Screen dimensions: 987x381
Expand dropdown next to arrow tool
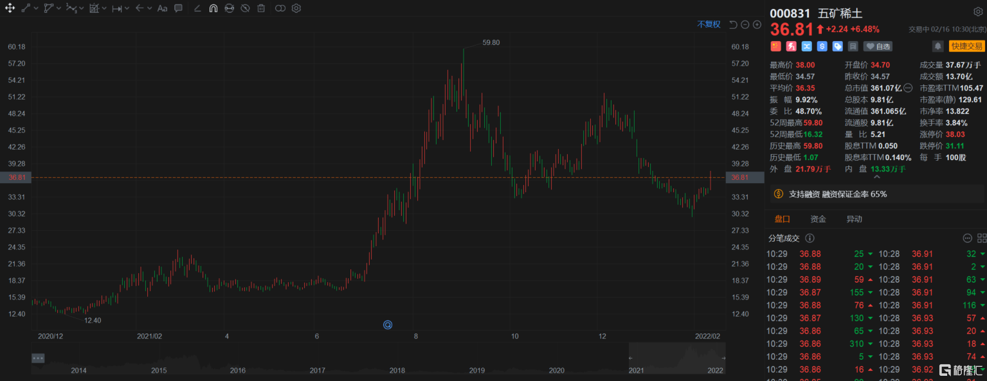tap(149, 8)
